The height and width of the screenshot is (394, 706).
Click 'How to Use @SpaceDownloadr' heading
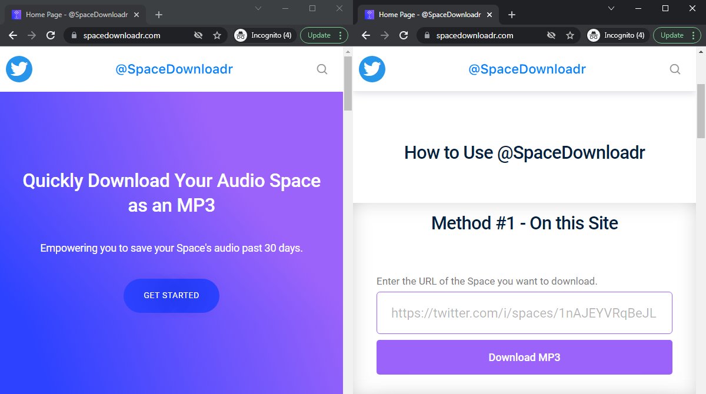[x=524, y=153]
